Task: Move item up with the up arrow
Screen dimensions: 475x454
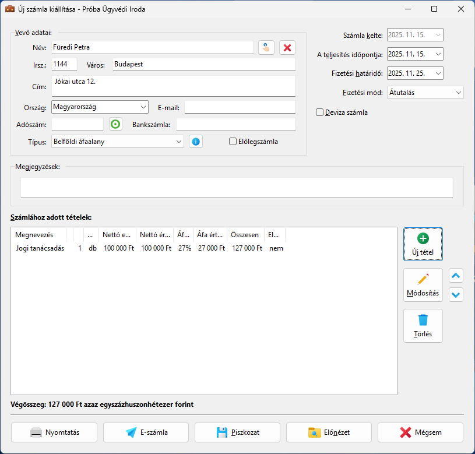Action: click(x=456, y=276)
